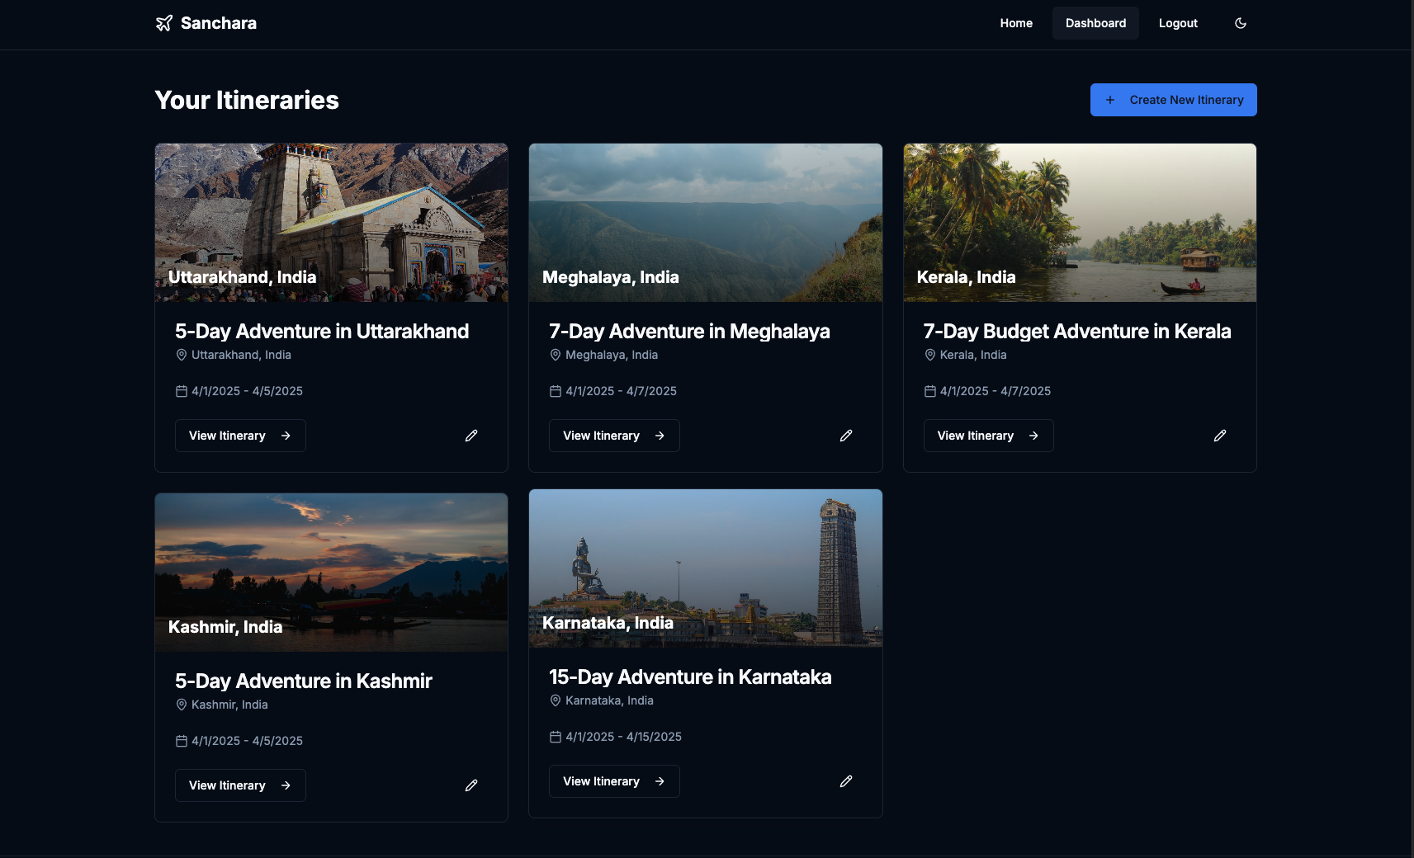1414x858 pixels.
Task: Select the 15-Day Adventure in Karnataka title
Action: click(x=690, y=677)
